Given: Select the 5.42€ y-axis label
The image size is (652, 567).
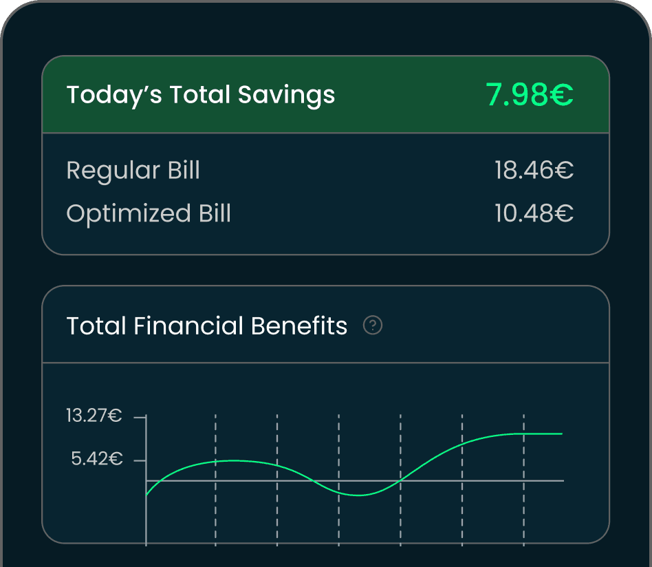Looking at the screenshot, I should [97, 459].
